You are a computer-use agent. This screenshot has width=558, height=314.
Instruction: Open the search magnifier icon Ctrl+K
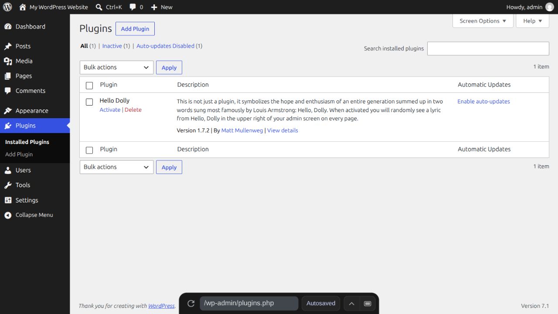(99, 7)
